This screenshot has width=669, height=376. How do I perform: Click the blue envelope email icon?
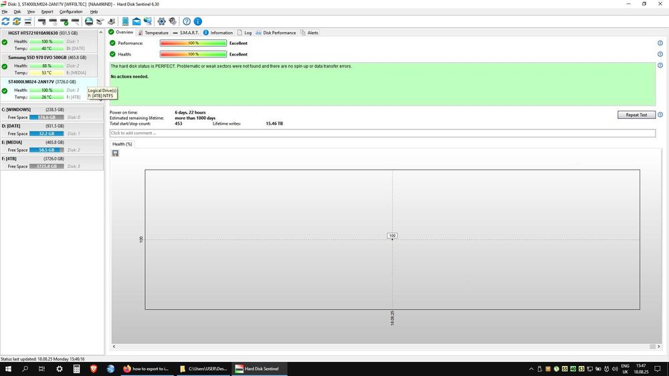pyautogui.click(x=136, y=21)
